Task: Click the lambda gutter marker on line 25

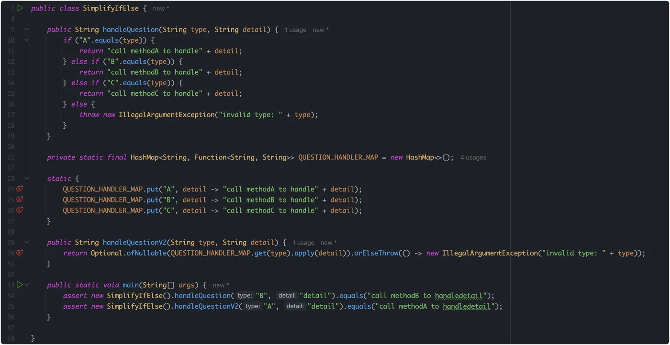Action: click(x=20, y=200)
